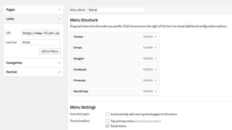The height and width of the screenshot is (130, 232).
Task: Click the Auto add pages label
Action: click(x=80, y=114)
